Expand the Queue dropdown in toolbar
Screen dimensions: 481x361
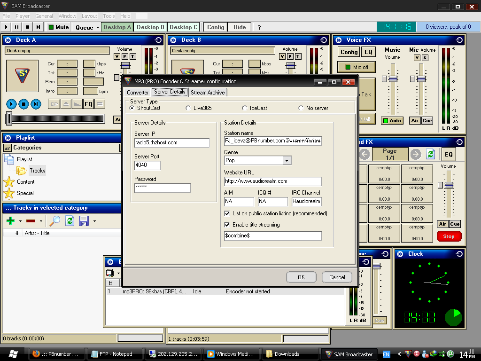click(98, 27)
